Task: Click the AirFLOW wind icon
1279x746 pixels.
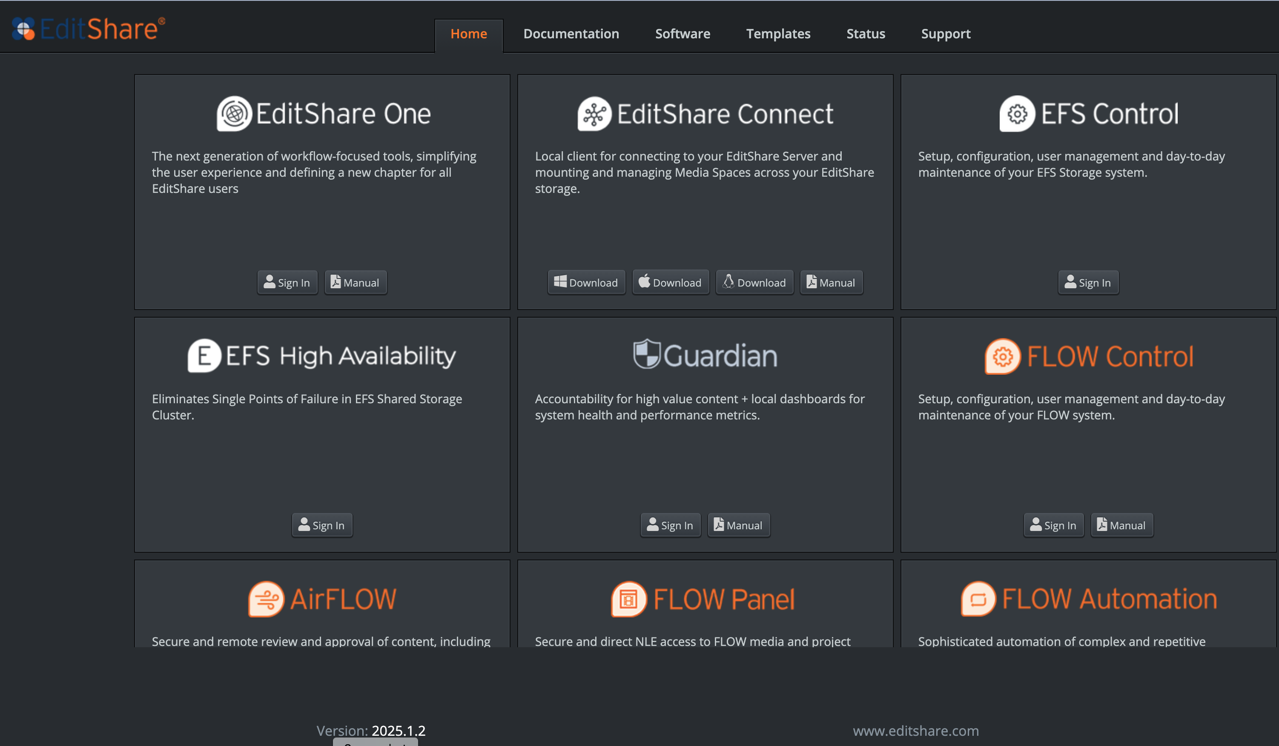Action: coord(266,600)
